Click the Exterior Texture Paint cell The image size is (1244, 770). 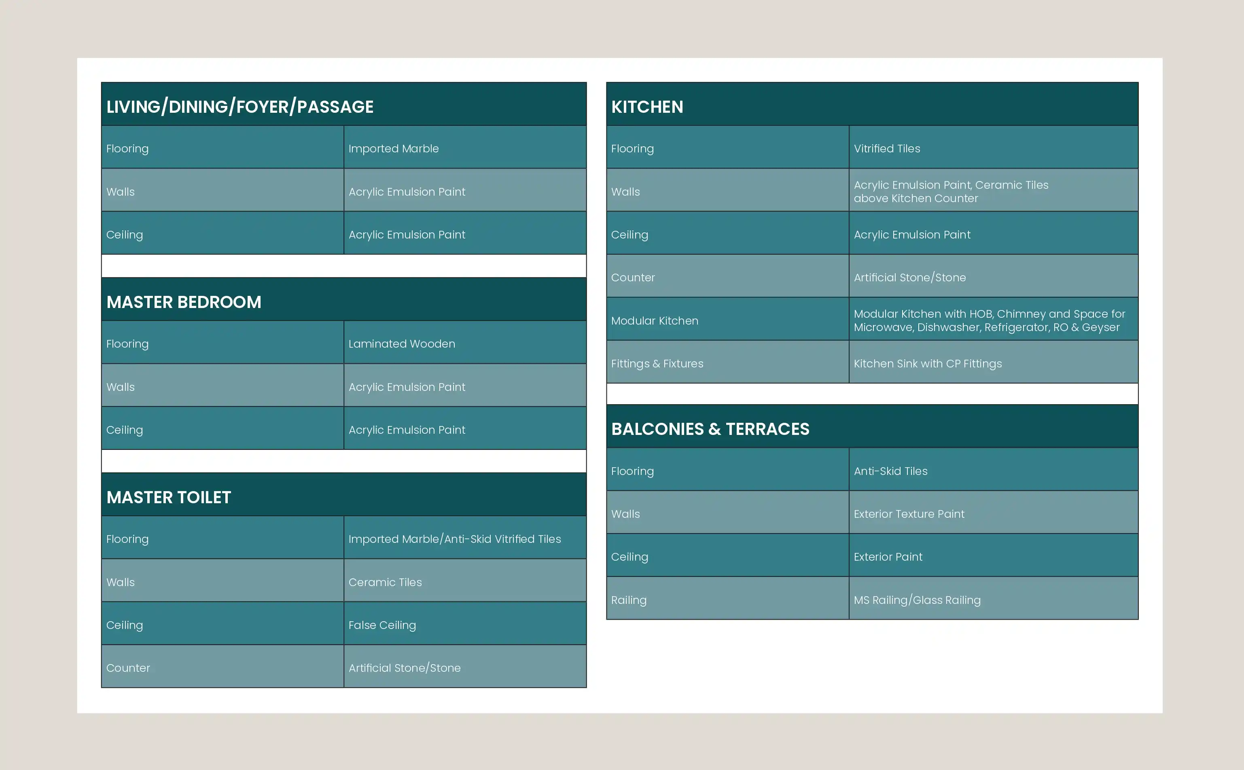pos(909,514)
